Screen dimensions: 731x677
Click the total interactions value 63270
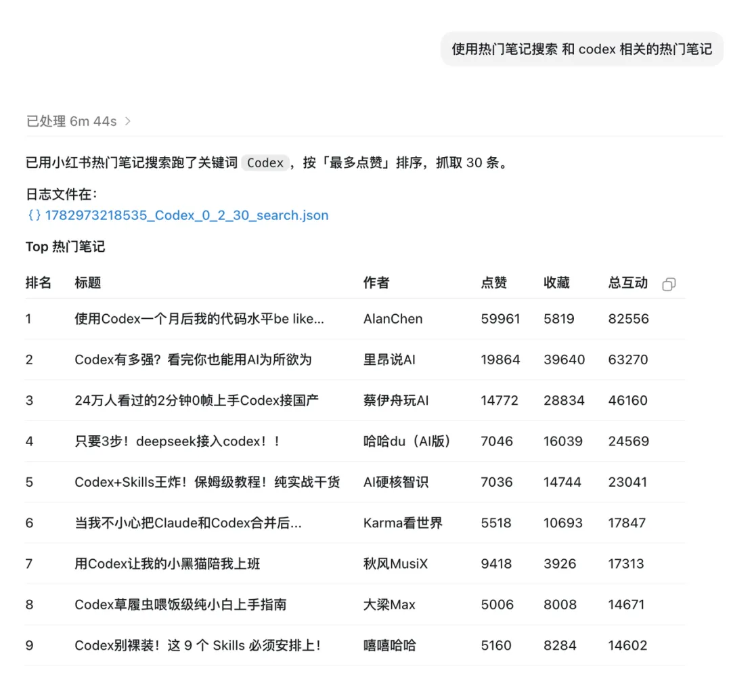click(x=628, y=359)
